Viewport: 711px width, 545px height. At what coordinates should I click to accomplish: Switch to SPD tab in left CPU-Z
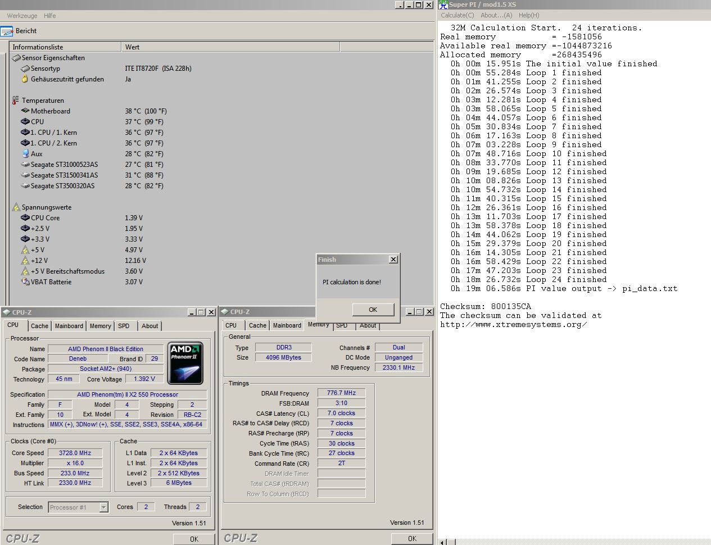[124, 326]
